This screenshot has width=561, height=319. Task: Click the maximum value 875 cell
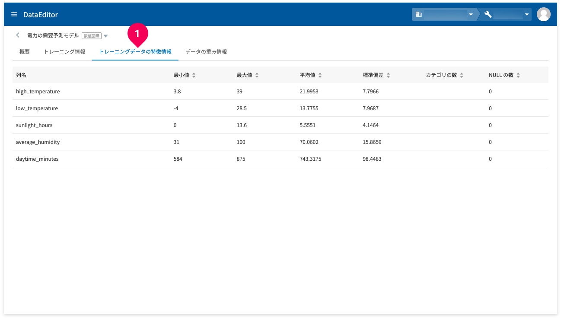pyautogui.click(x=241, y=159)
